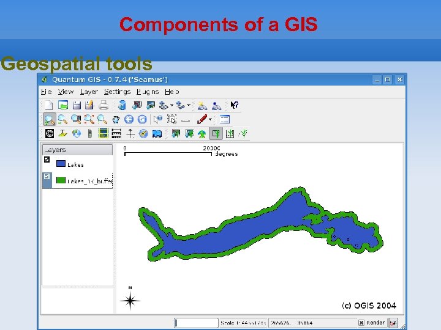Click the Copyright Label plugin icon
This screenshot has width=441, height=330.
point(50,134)
